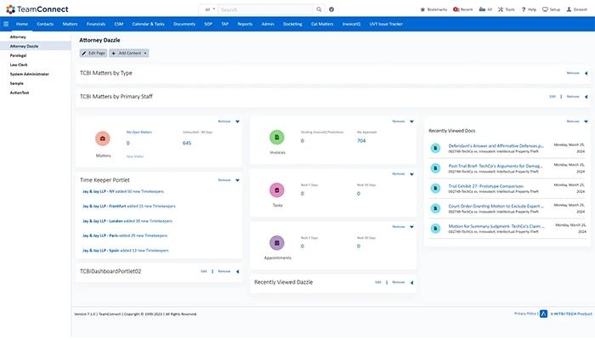
Task: Edit the TCBIDashboardPortlet02 portlet
Action: tap(204, 272)
